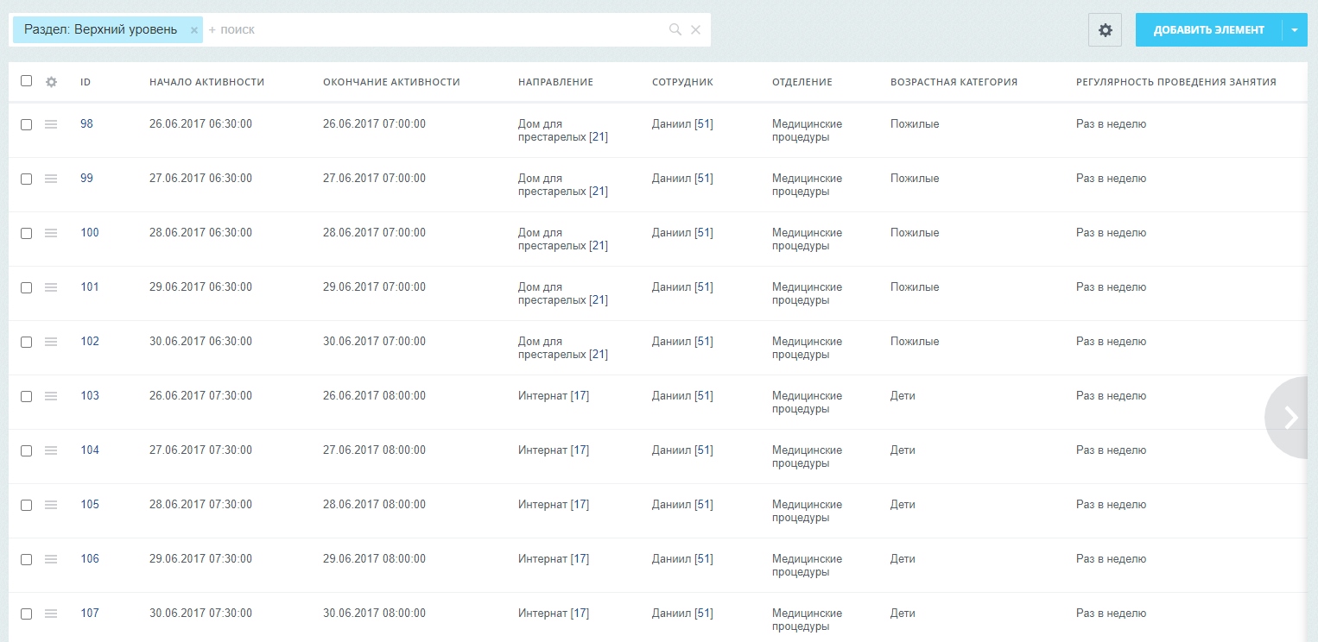Open element with ID 101 link

[90, 287]
